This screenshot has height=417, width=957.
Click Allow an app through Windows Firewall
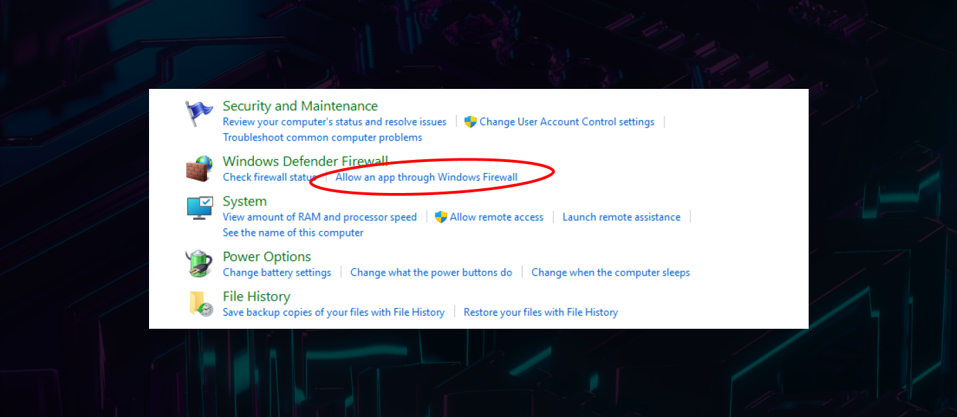pos(426,177)
